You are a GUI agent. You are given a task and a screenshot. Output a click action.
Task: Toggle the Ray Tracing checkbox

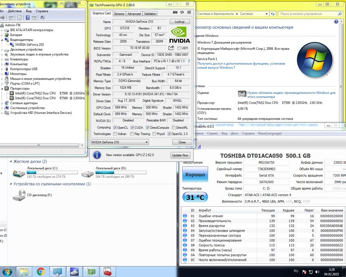(132, 134)
